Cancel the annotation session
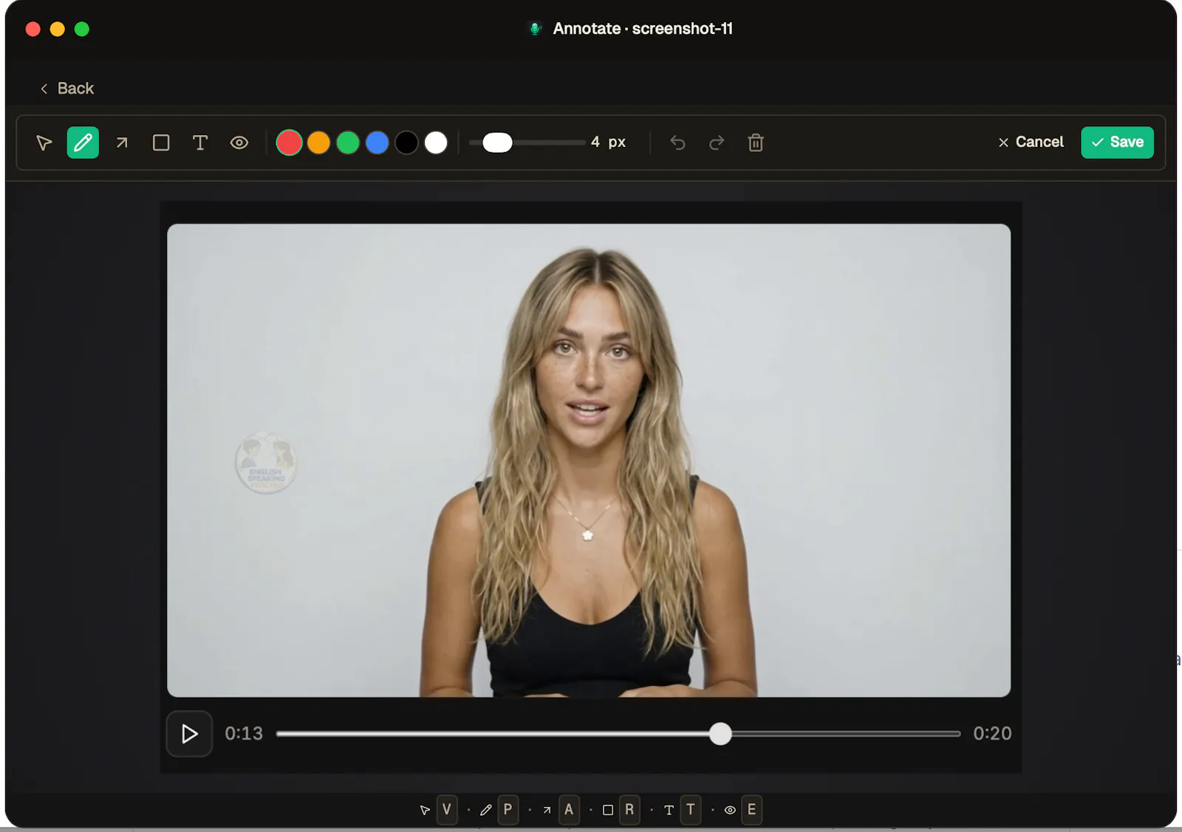This screenshot has width=1182, height=832. [1031, 142]
